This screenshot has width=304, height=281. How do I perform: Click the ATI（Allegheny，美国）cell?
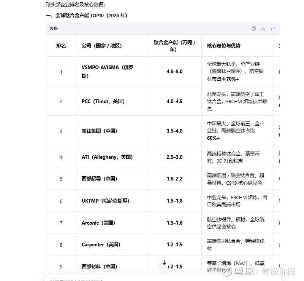112,157
